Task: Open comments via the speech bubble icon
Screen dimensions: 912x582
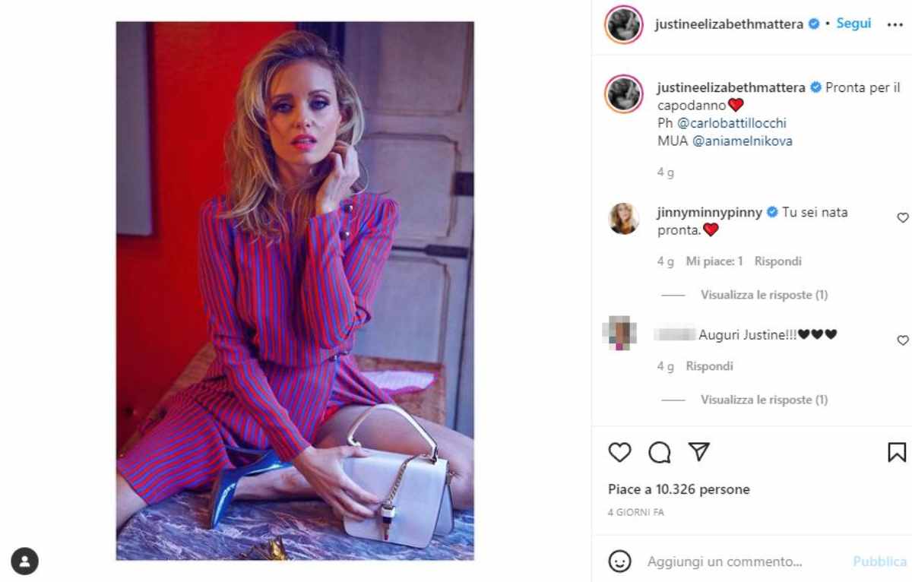Action: [660, 452]
